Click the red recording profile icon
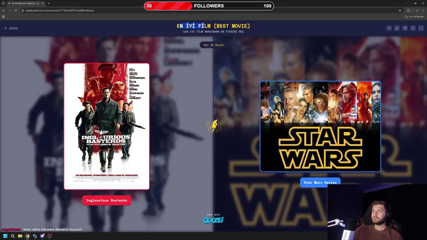 (417, 10)
